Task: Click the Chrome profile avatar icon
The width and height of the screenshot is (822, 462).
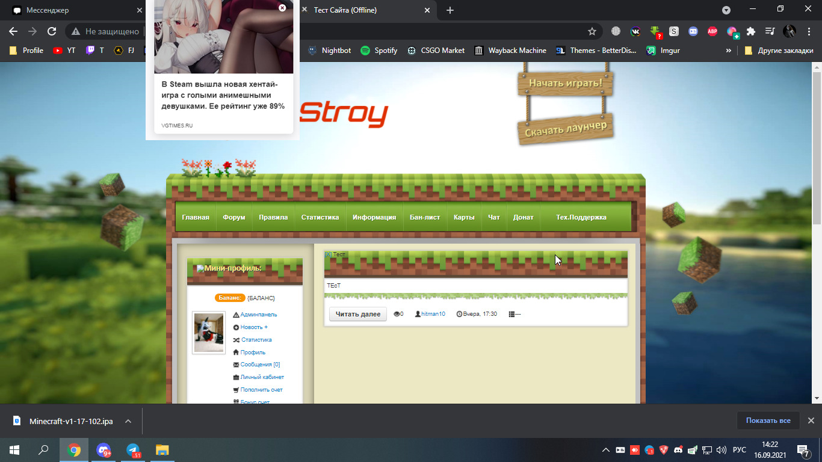Action: pyautogui.click(x=789, y=31)
